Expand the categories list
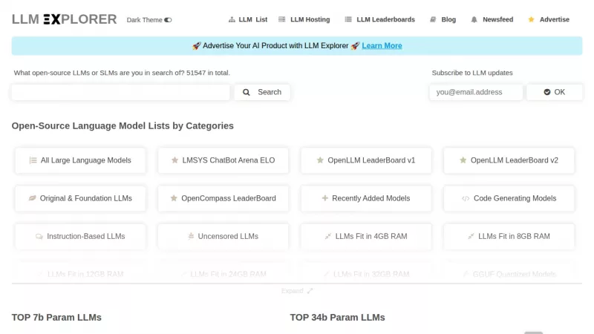This screenshot has width=594, height=334. tap(297, 291)
